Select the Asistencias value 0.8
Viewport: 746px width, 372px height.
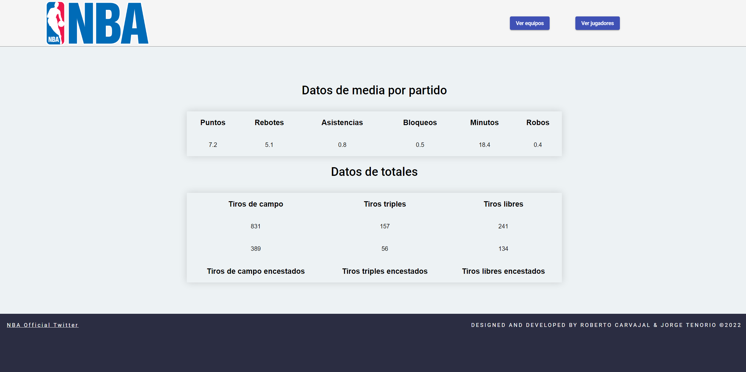click(342, 145)
